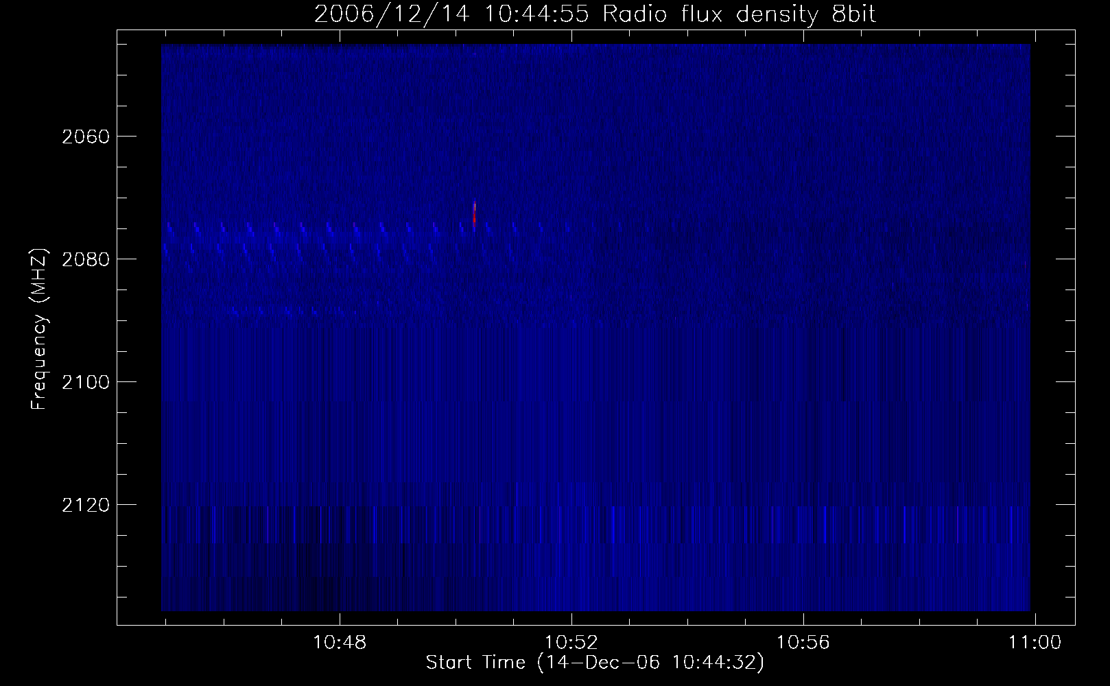Click the 10:52 time tick label
The height and width of the screenshot is (686, 1110).
pyautogui.click(x=571, y=643)
